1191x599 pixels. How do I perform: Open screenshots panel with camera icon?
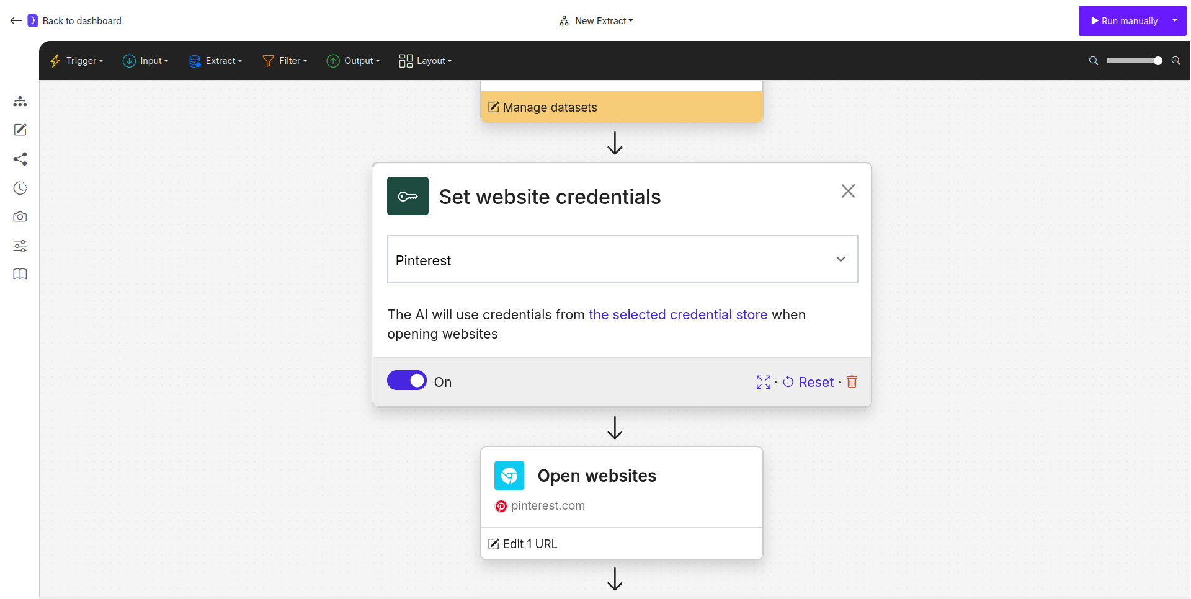coord(20,217)
